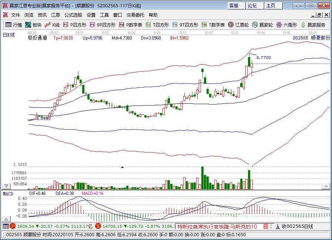Screen dimensions: 332x240
Task: Open the 板块 sector icon
Action: coord(28,25)
